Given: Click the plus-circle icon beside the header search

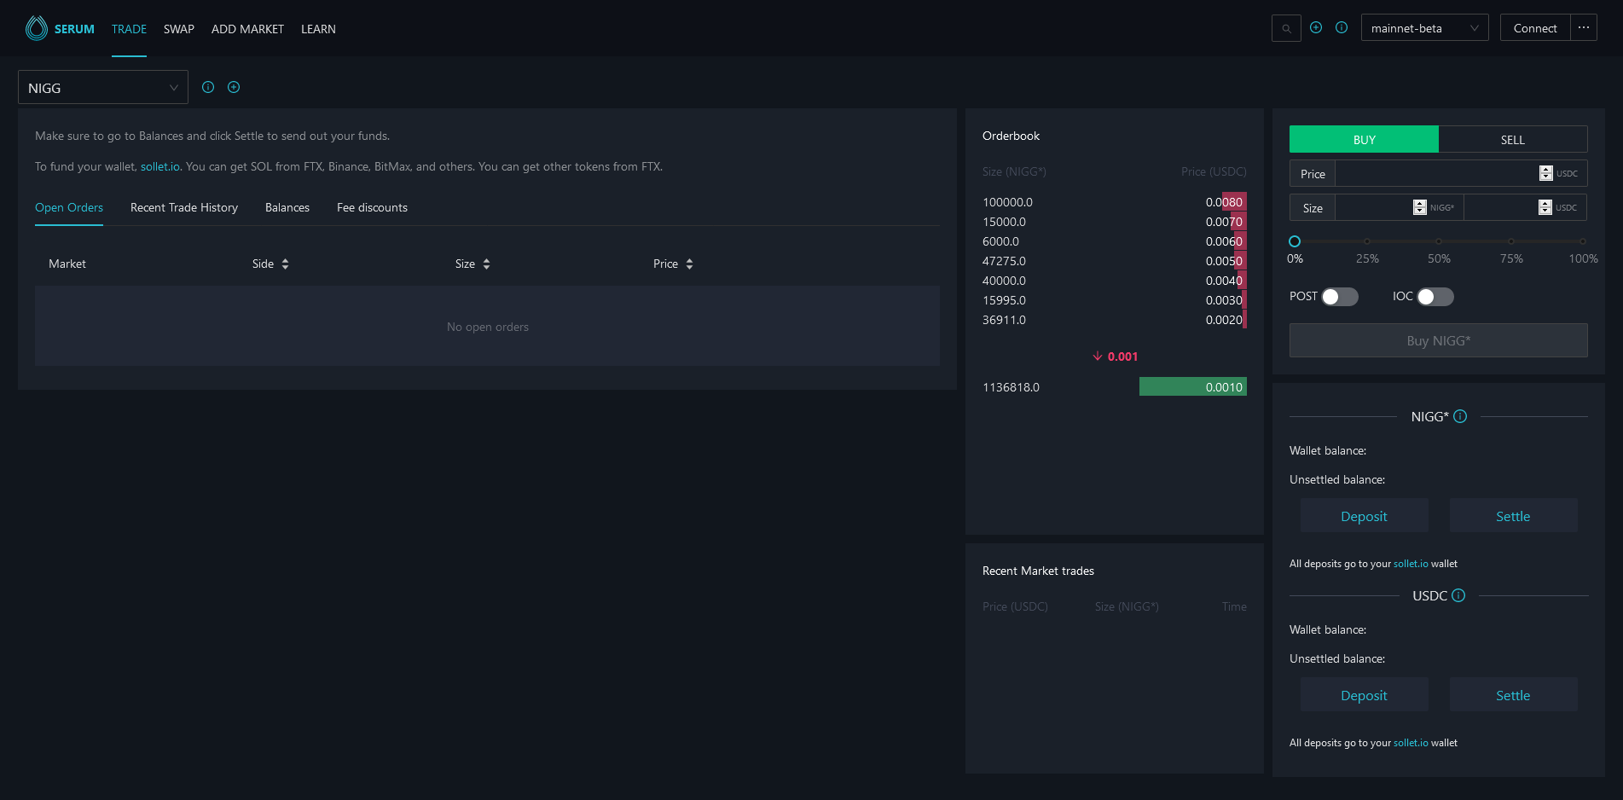Looking at the screenshot, I should point(1316,27).
